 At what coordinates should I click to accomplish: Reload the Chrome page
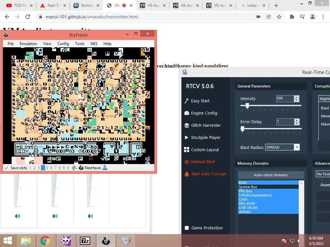(x=28, y=17)
